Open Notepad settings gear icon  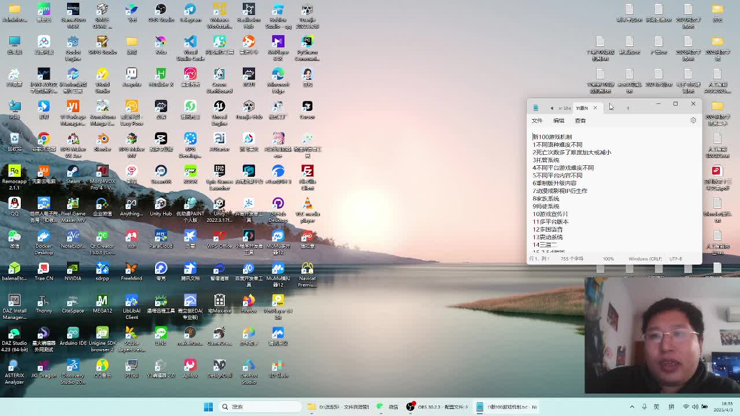coord(693,120)
